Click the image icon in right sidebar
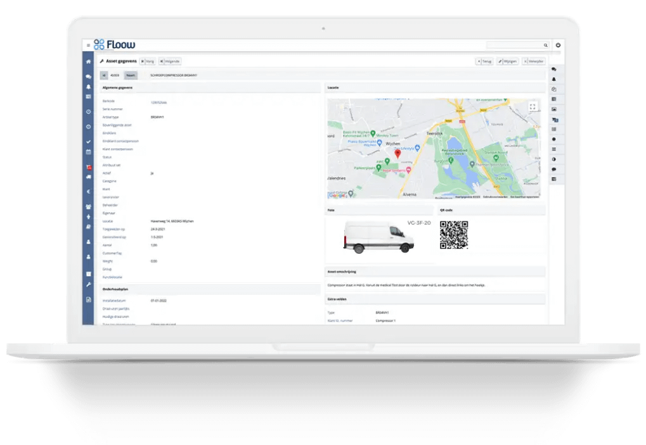The width and height of the screenshot is (646, 445). click(554, 109)
